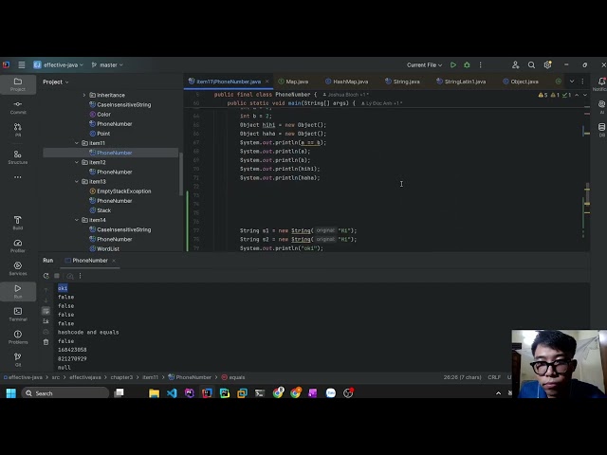Switch to Object.java tab
This screenshot has height=455, width=607.
coord(521,82)
